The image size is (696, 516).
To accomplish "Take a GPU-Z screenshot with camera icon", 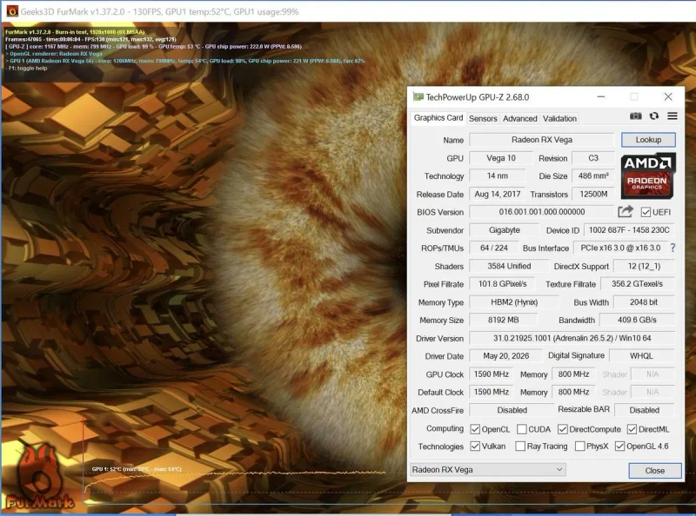I will [x=636, y=116].
